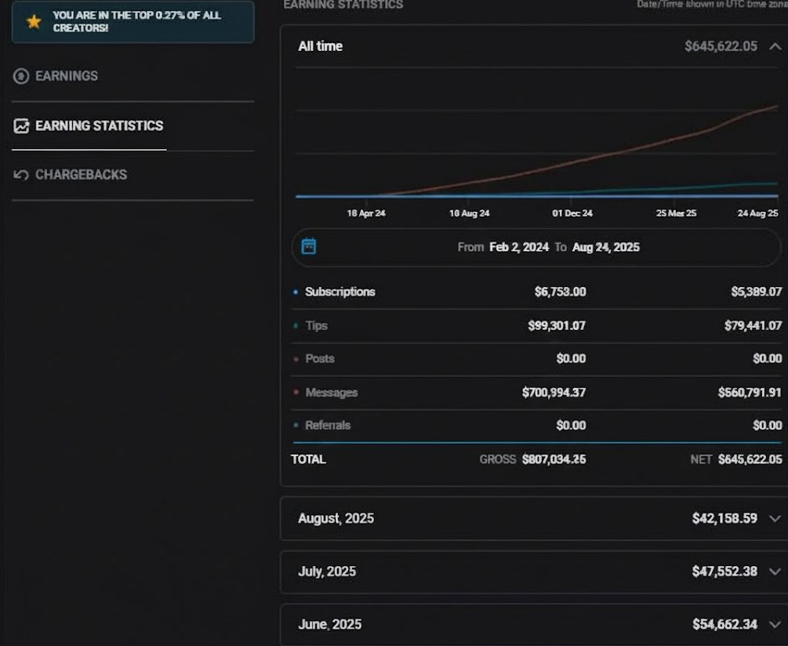Click the Chargebacks return arrow icon

(x=21, y=175)
